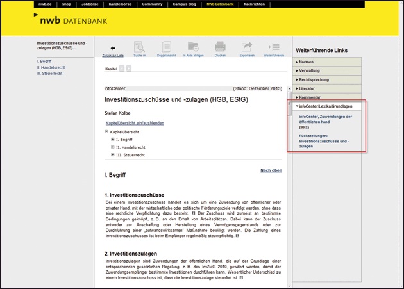Go to the previous Kapitel arrow
Image resolution: width=404 pixels, height=289 pixels.
pyautogui.click(x=122, y=68)
